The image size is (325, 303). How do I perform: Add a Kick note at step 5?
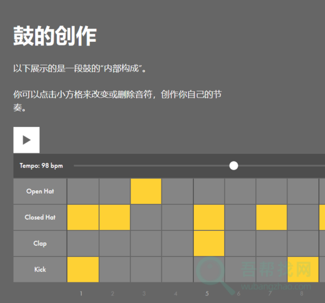[209, 269]
